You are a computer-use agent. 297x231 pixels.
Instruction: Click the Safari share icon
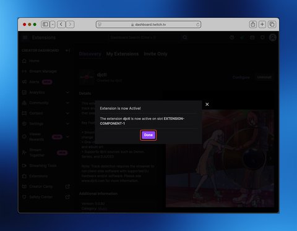pyautogui.click(x=252, y=25)
